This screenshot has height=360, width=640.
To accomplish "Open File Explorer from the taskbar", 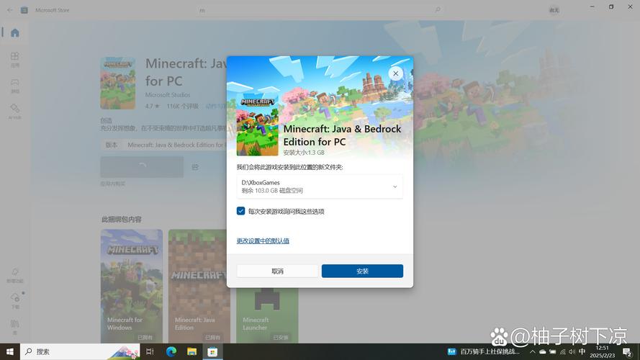I will tap(191, 351).
